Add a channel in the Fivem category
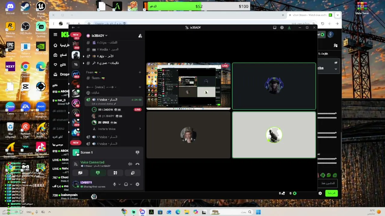The width and height of the screenshot is (385, 216). click(x=140, y=72)
